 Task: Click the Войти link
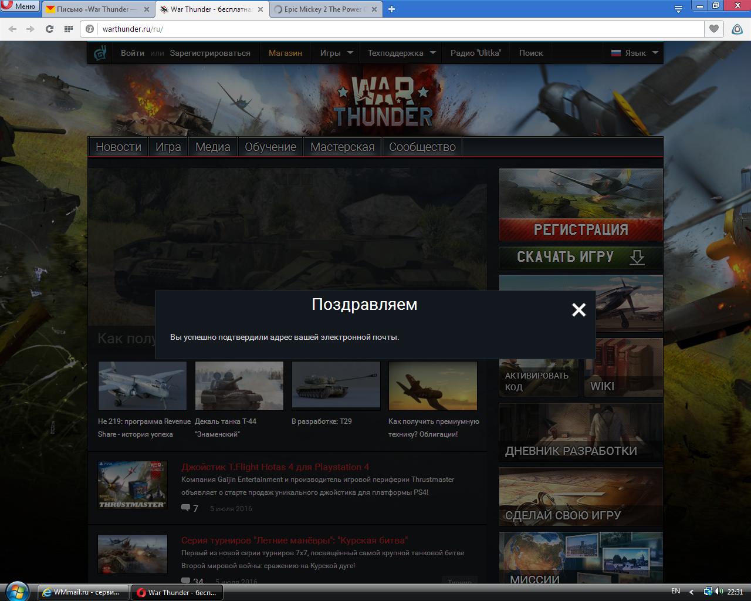coord(133,53)
